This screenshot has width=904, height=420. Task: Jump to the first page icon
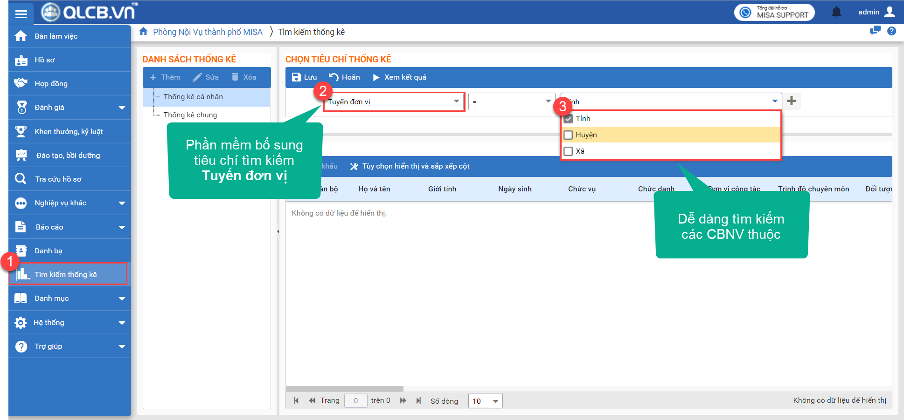(x=296, y=400)
